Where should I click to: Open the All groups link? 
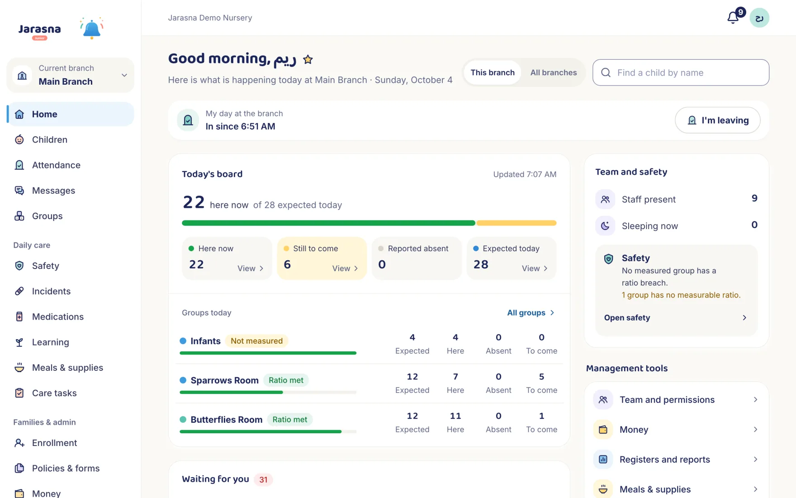click(x=531, y=313)
